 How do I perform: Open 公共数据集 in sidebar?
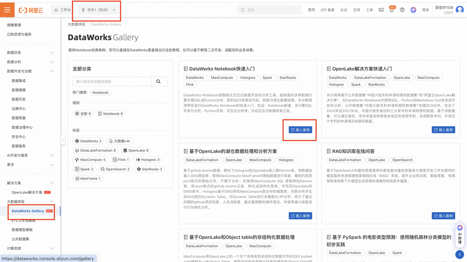coord(20,239)
